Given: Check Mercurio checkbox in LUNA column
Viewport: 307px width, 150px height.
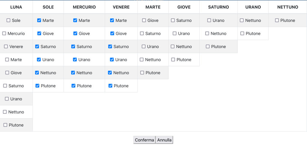Looking at the screenshot, I should click(x=4, y=34).
